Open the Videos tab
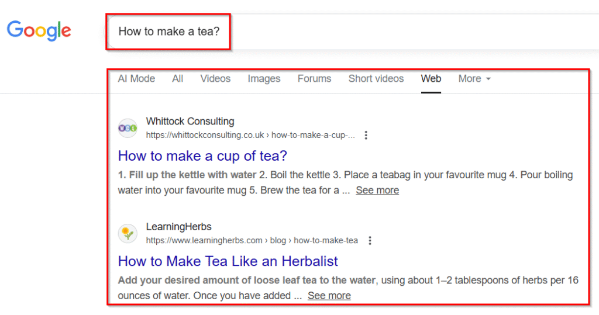This screenshot has width=599, height=315. pyautogui.click(x=215, y=79)
